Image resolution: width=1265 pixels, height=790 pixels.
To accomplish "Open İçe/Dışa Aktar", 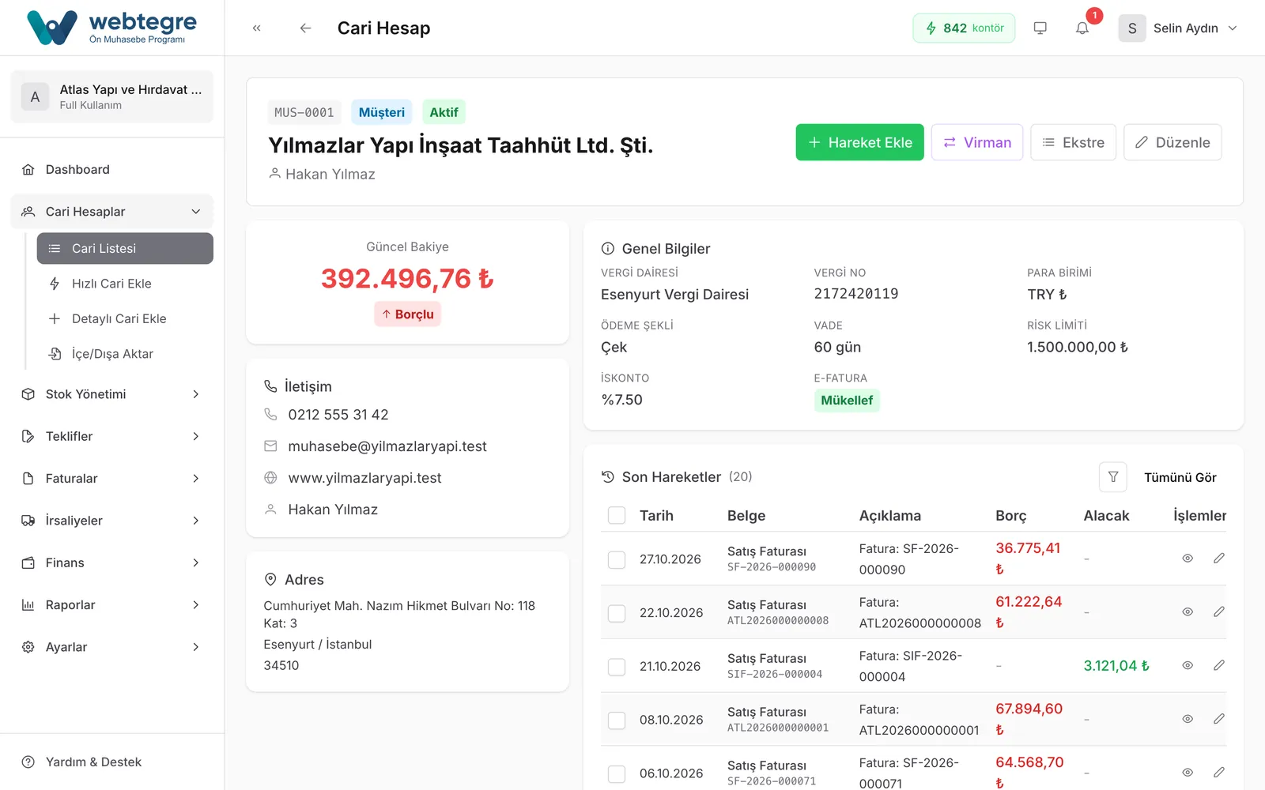I will point(125,354).
